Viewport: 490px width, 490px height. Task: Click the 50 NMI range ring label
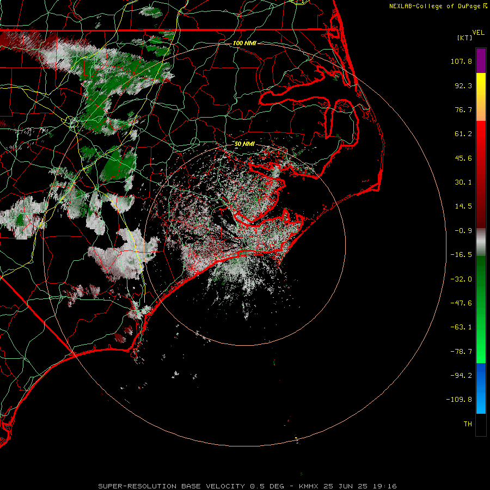[244, 144]
